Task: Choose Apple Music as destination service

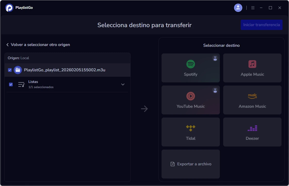Action: pos(252,68)
